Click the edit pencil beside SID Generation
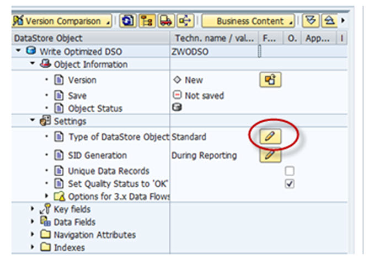Screen dimensions: 374x260 click(270, 155)
